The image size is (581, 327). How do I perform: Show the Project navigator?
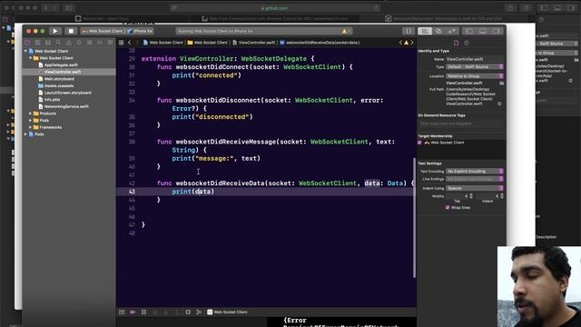[x=27, y=43]
